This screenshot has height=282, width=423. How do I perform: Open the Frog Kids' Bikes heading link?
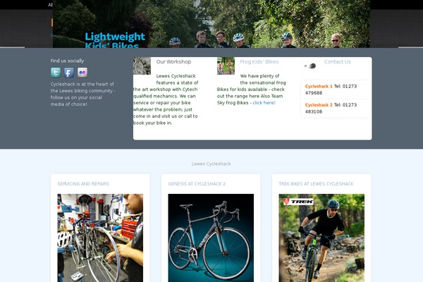[x=259, y=62]
